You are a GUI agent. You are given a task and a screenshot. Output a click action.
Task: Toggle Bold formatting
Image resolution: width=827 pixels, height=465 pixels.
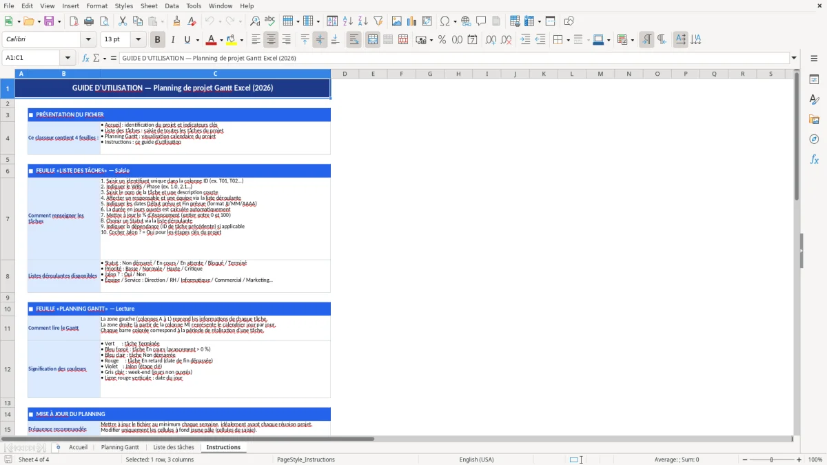click(x=157, y=40)
